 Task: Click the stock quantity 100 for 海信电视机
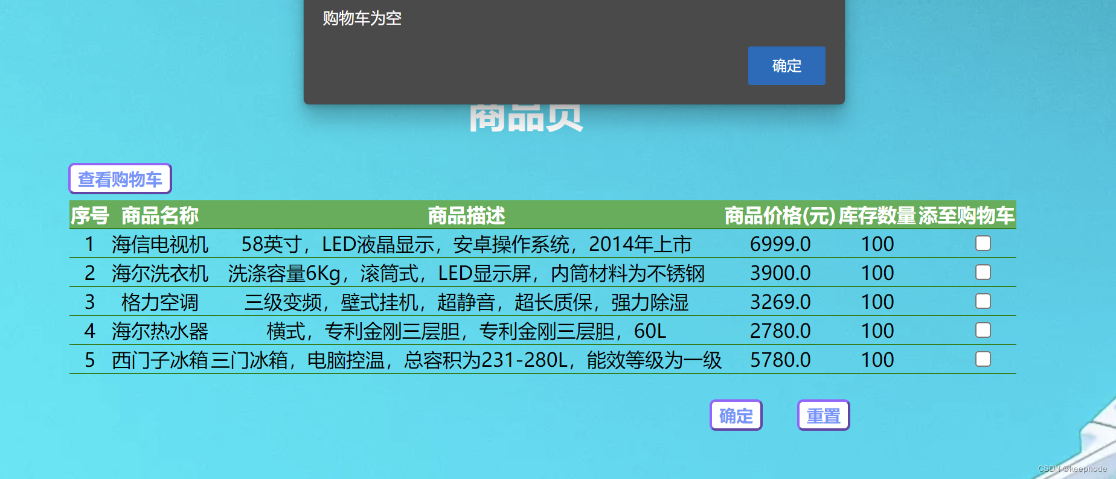click(x=877, y=244)
